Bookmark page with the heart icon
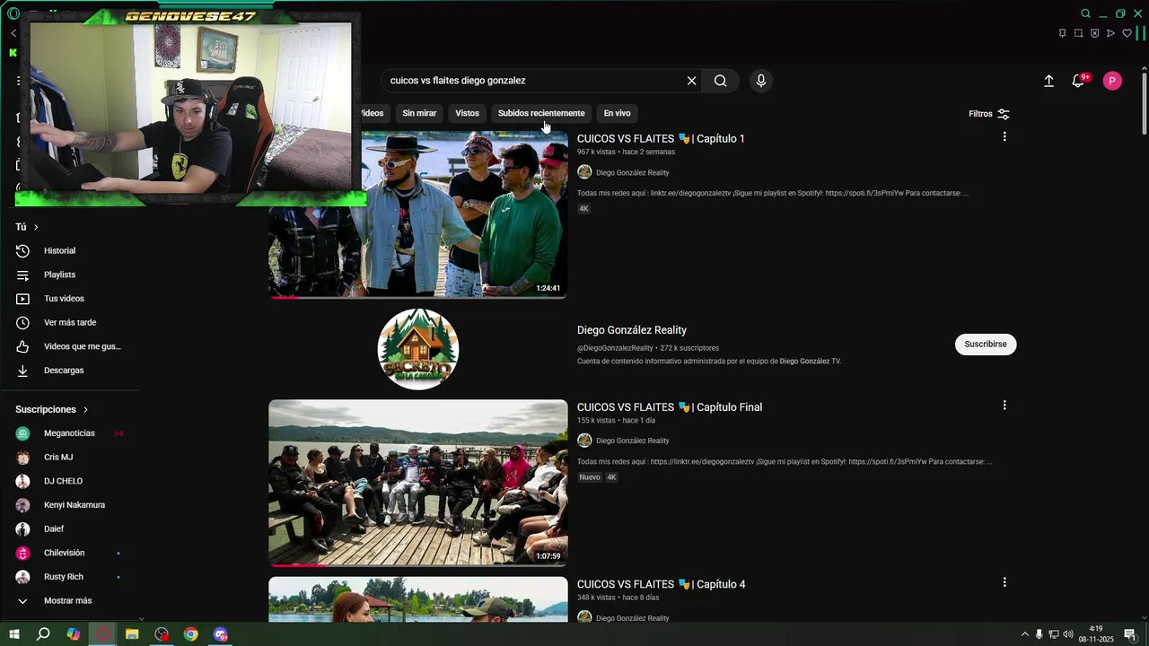Viewport: 1149px width, 646px height. (1127, 33)
